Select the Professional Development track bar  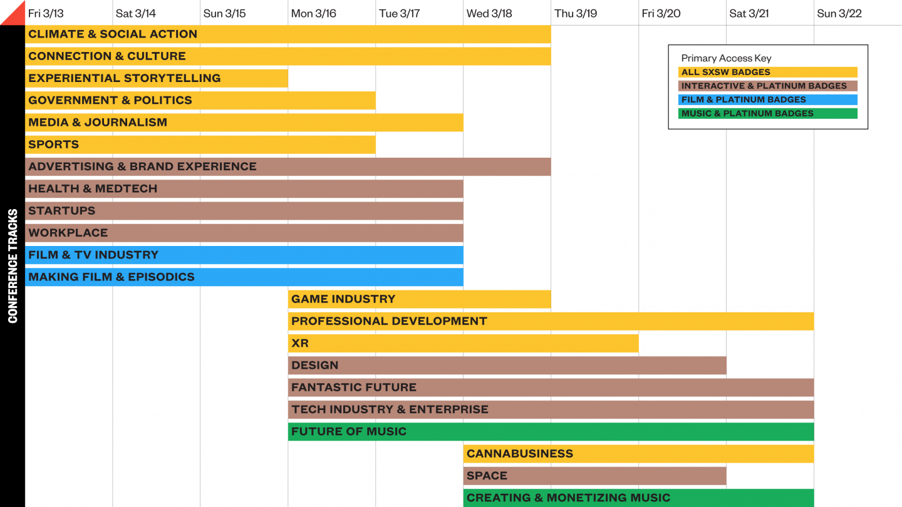click(551, 321)
